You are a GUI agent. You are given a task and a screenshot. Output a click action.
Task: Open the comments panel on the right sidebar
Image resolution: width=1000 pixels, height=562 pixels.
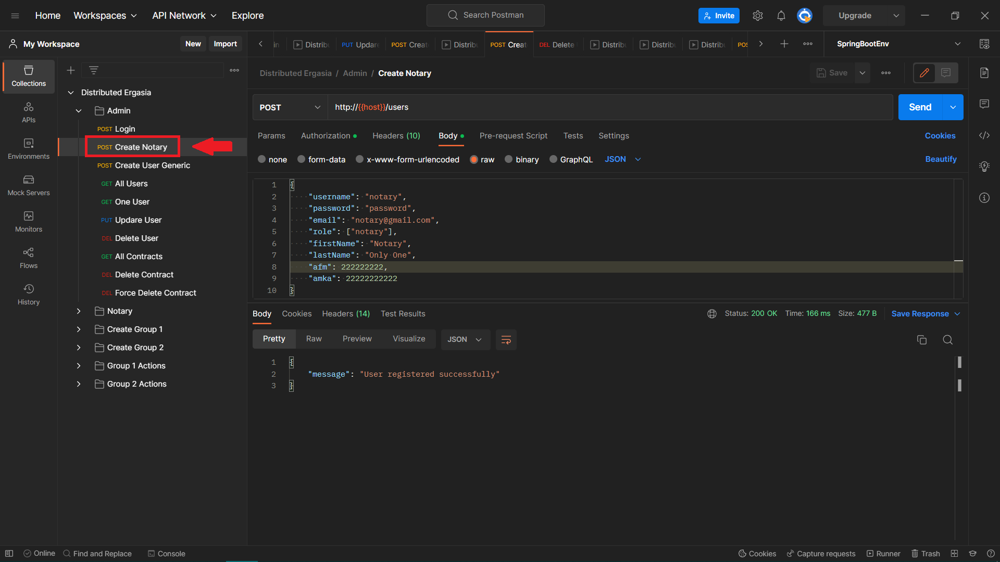pos(984,104)
